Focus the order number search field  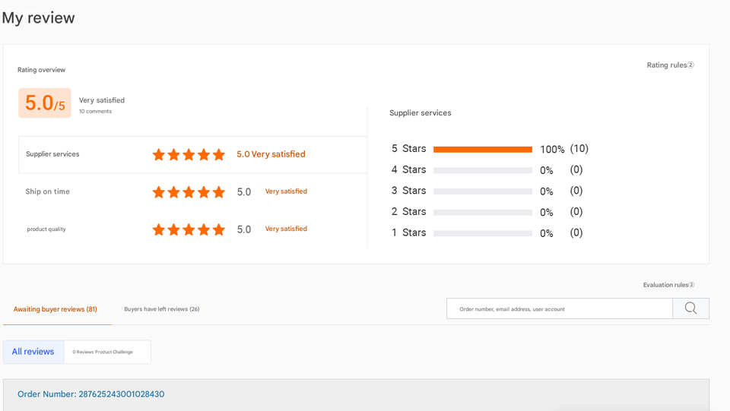pyautogui.click(x=560, y=308)
